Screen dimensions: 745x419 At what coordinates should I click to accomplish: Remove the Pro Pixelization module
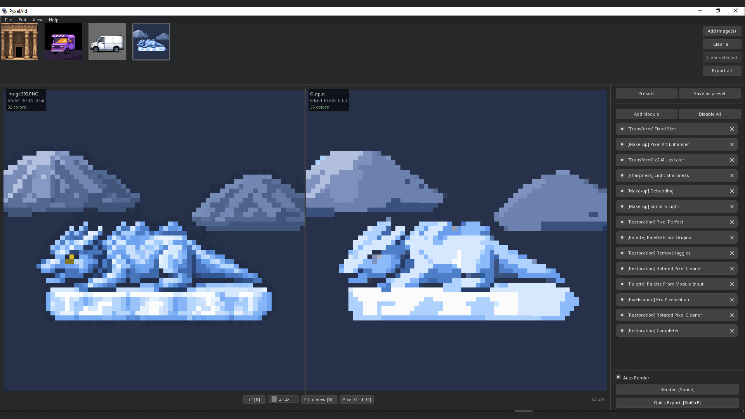tap(732, 300)
